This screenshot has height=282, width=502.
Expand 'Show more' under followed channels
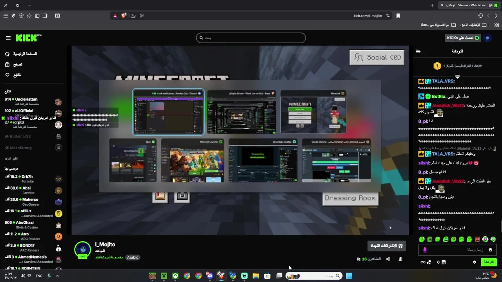[11, 159]
